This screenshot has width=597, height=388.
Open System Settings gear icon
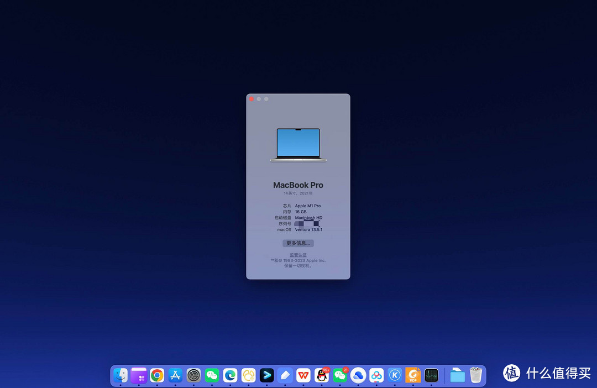tap(194, 375)
